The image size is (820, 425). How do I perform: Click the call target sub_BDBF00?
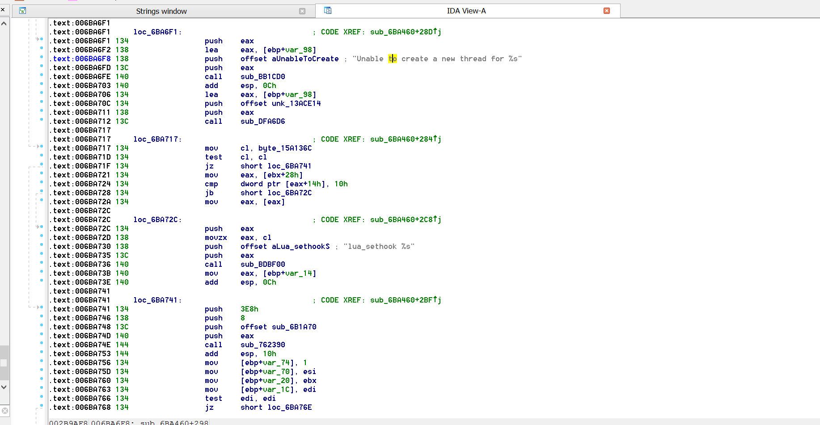[x=263, y=265]
